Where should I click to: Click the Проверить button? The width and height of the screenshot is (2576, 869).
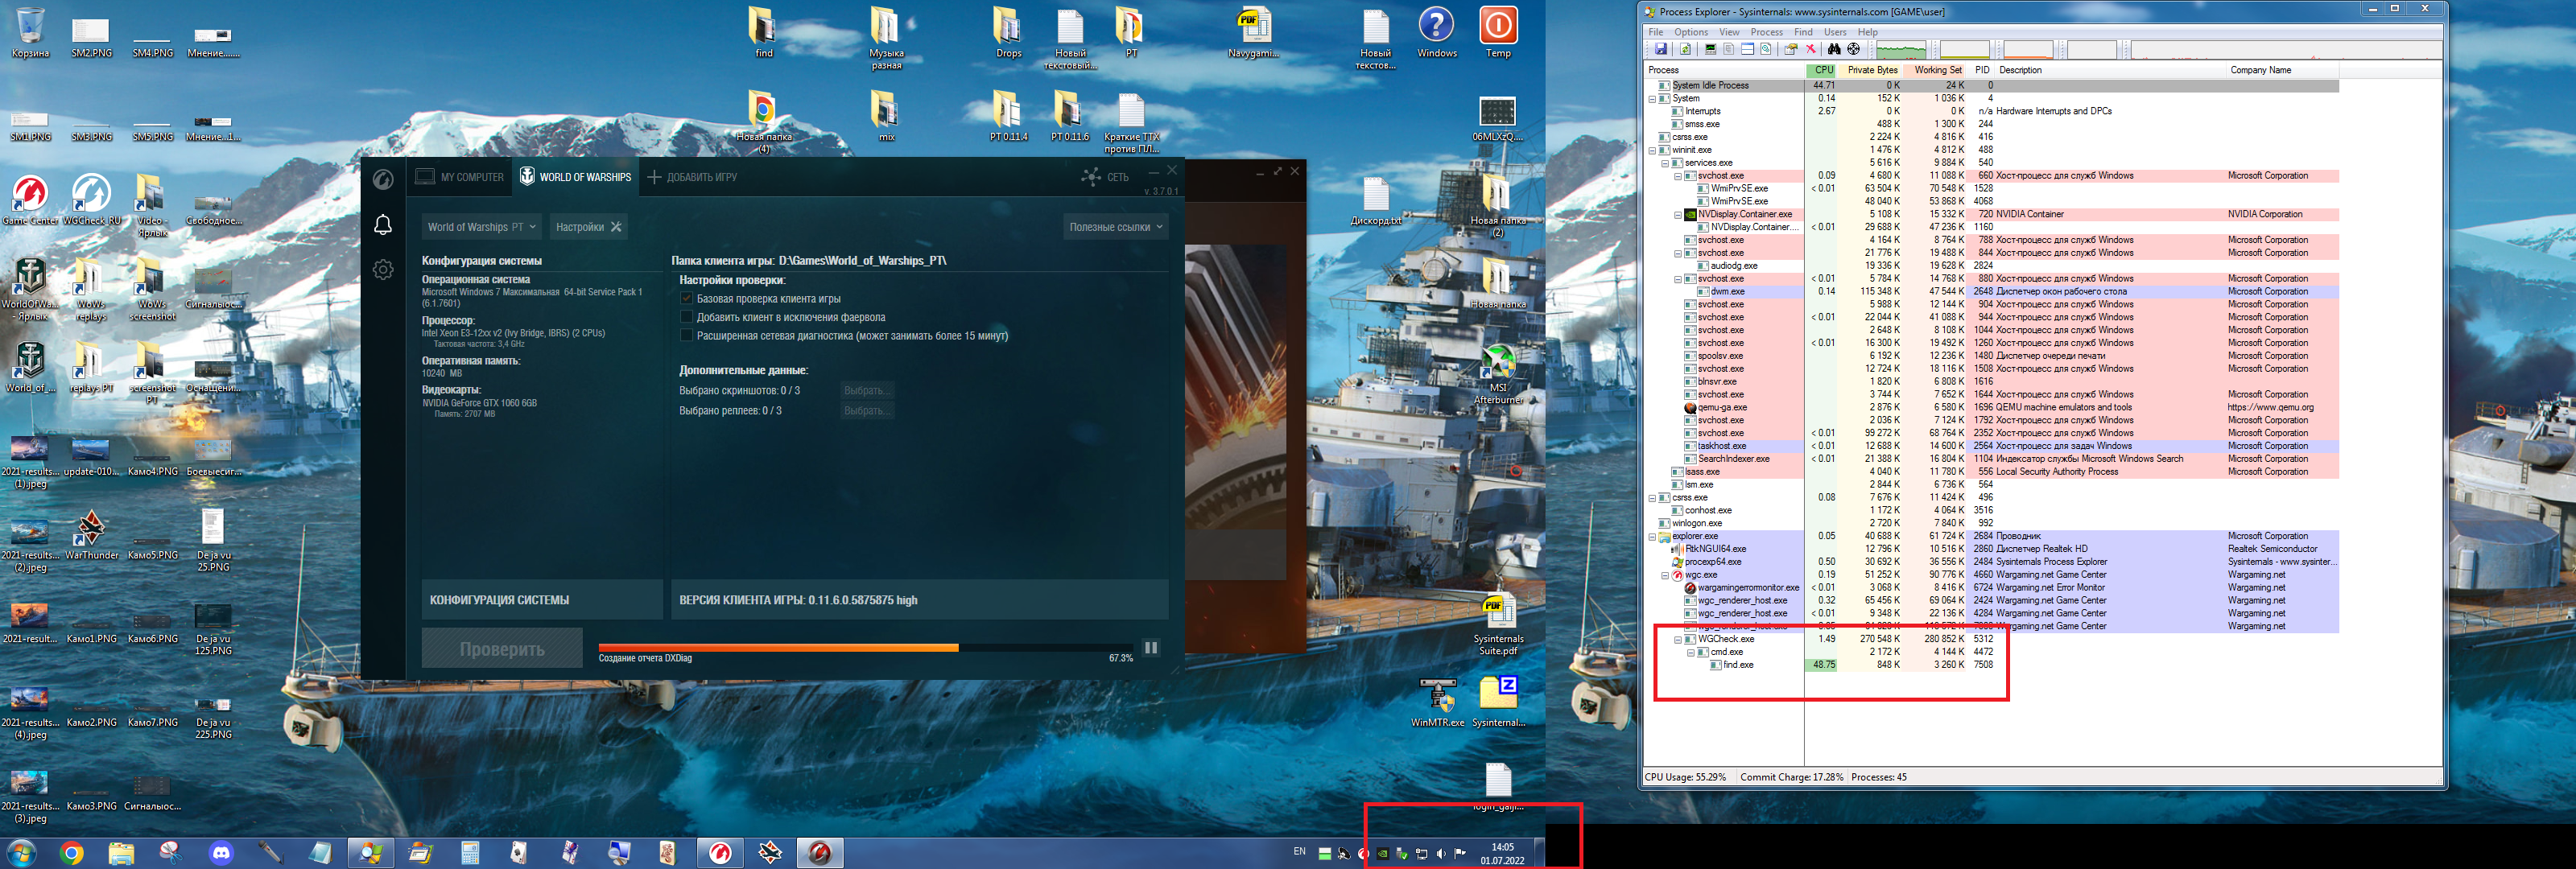point(502,648)
